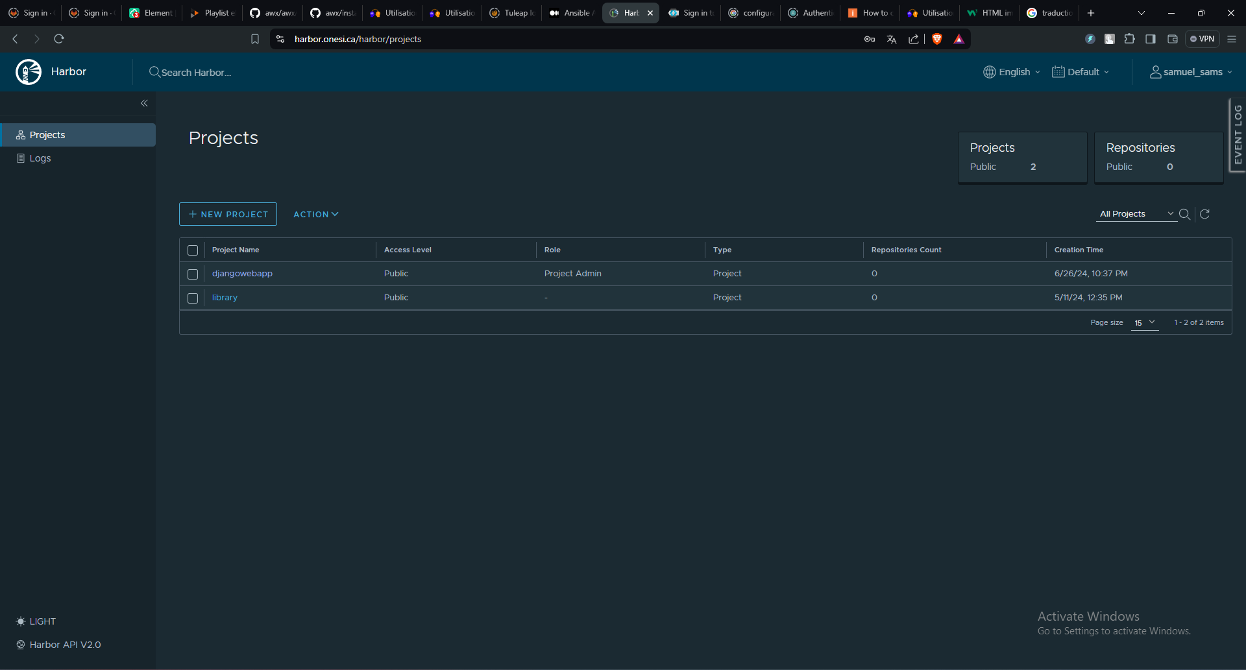Open Brave Shields icon
This screenshot has height=670, width=1246.
(x=937, y=39)
